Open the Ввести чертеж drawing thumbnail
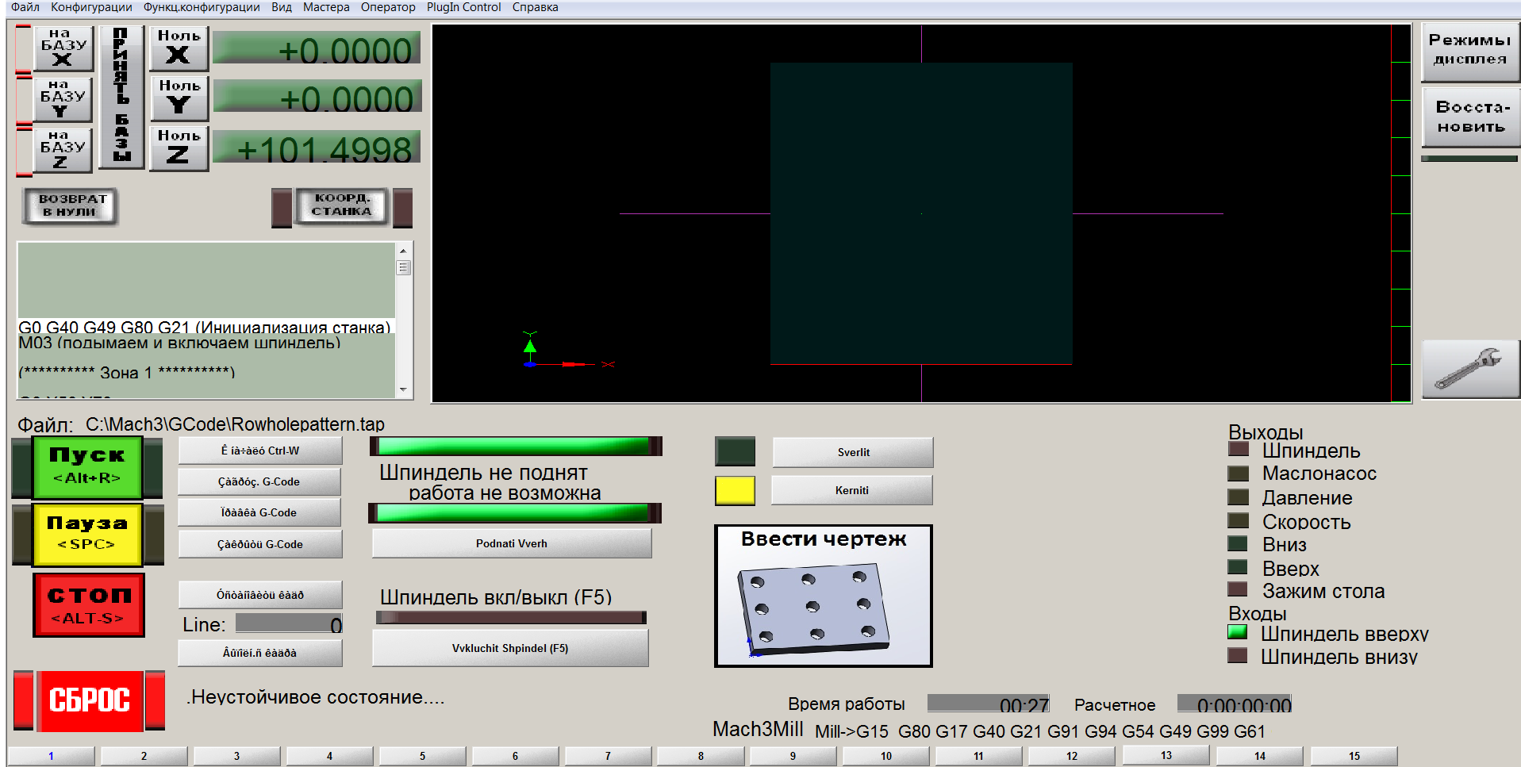 point(824,596)
